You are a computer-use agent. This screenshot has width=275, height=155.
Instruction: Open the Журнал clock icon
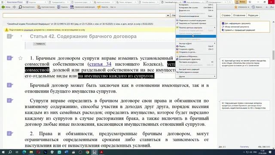(x=253, y=7)
